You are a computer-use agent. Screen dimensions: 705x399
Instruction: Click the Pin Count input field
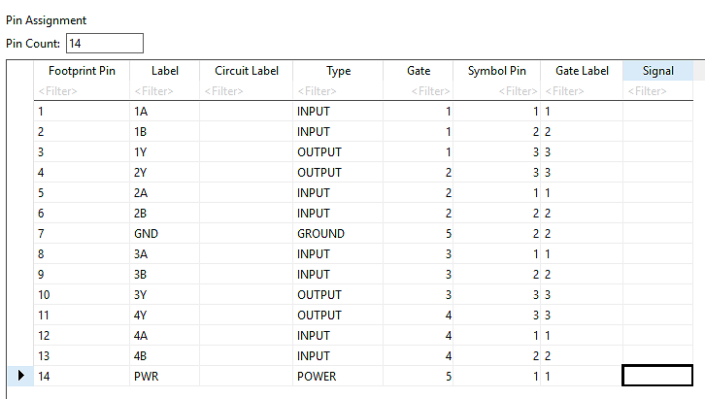tap(105, 43)
